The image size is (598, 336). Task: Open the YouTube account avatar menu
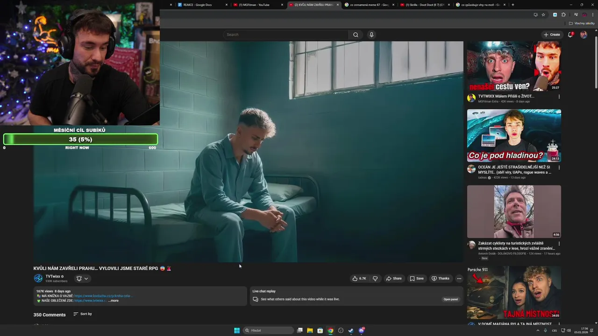584,35
